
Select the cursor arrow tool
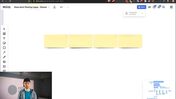click(x=4, y=29)
